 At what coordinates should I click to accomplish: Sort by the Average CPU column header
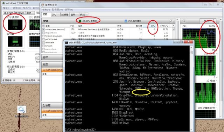164,26
